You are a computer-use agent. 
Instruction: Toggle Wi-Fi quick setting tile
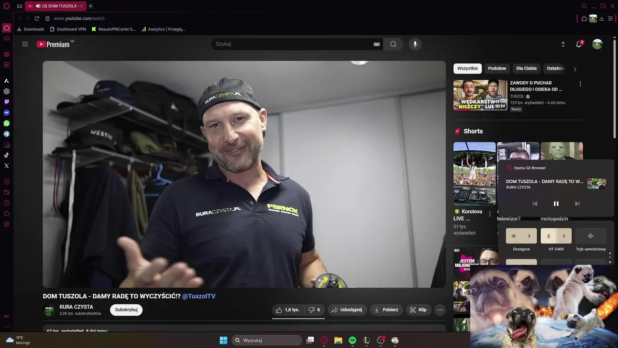[514, 236]
